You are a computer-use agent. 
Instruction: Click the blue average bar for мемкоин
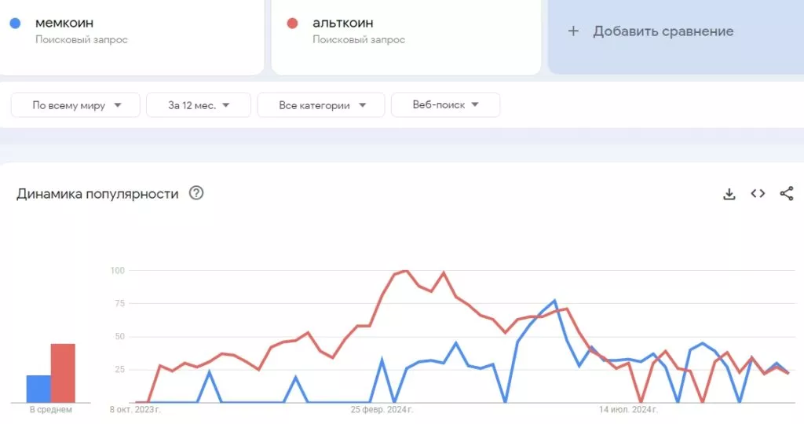tap(38, 389)
